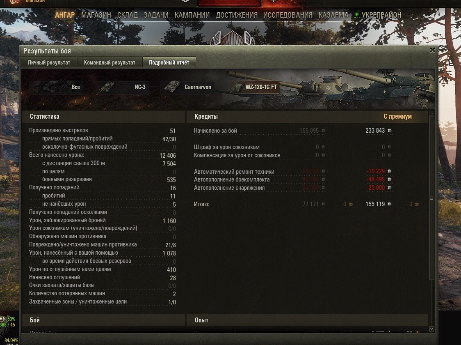Open the ИССЛЕДОВАНИЯ section
Image resolution: width=461 pixels, height=345 pixels.
[x=288, y=15]
